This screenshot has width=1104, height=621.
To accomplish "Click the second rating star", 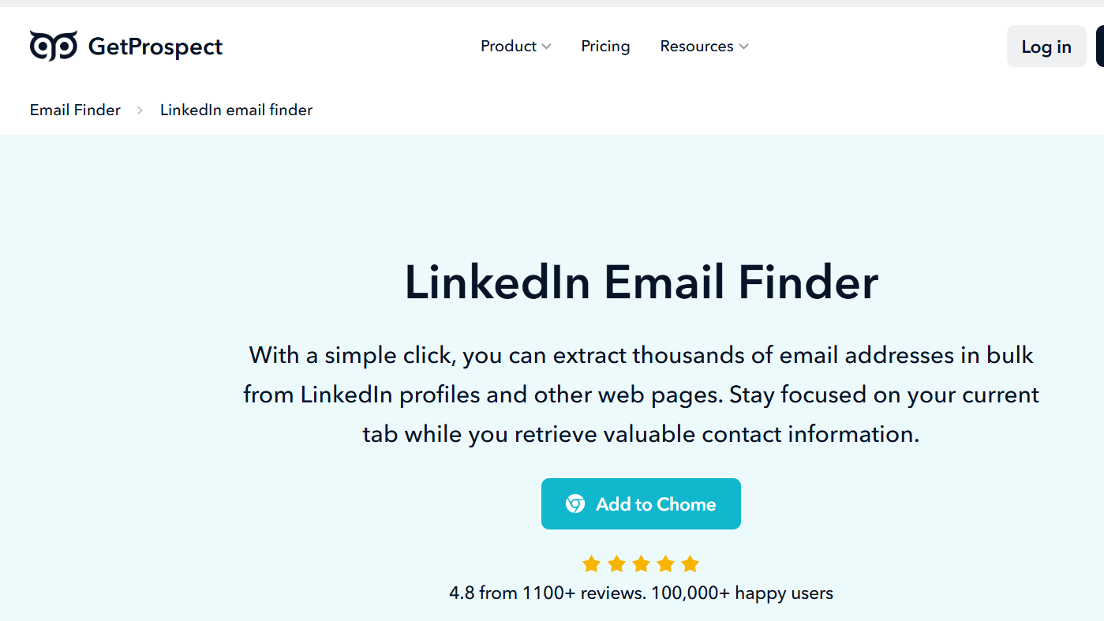I will pyautogui.click(x=616, y=564).
